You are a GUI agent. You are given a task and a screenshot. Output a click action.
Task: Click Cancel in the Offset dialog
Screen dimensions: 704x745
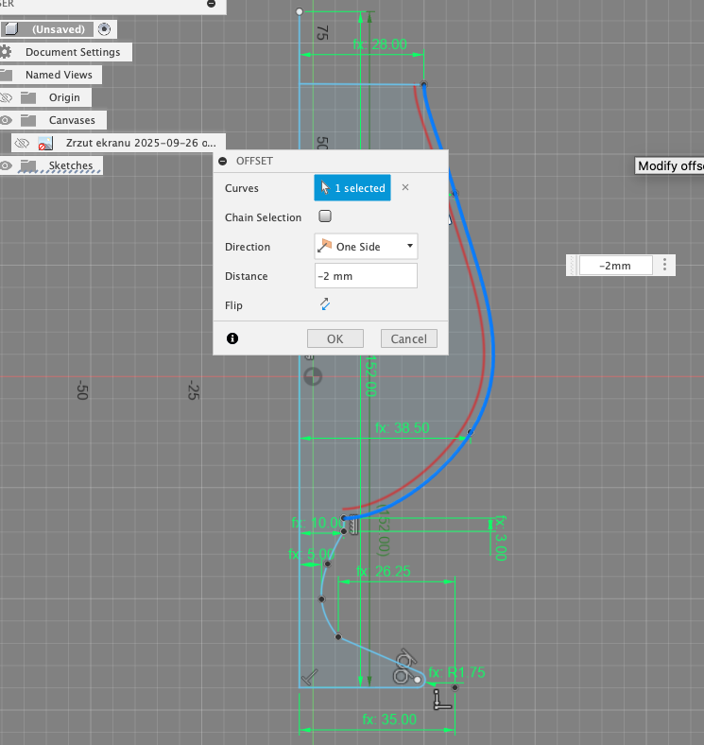click(x=408, y=338)
